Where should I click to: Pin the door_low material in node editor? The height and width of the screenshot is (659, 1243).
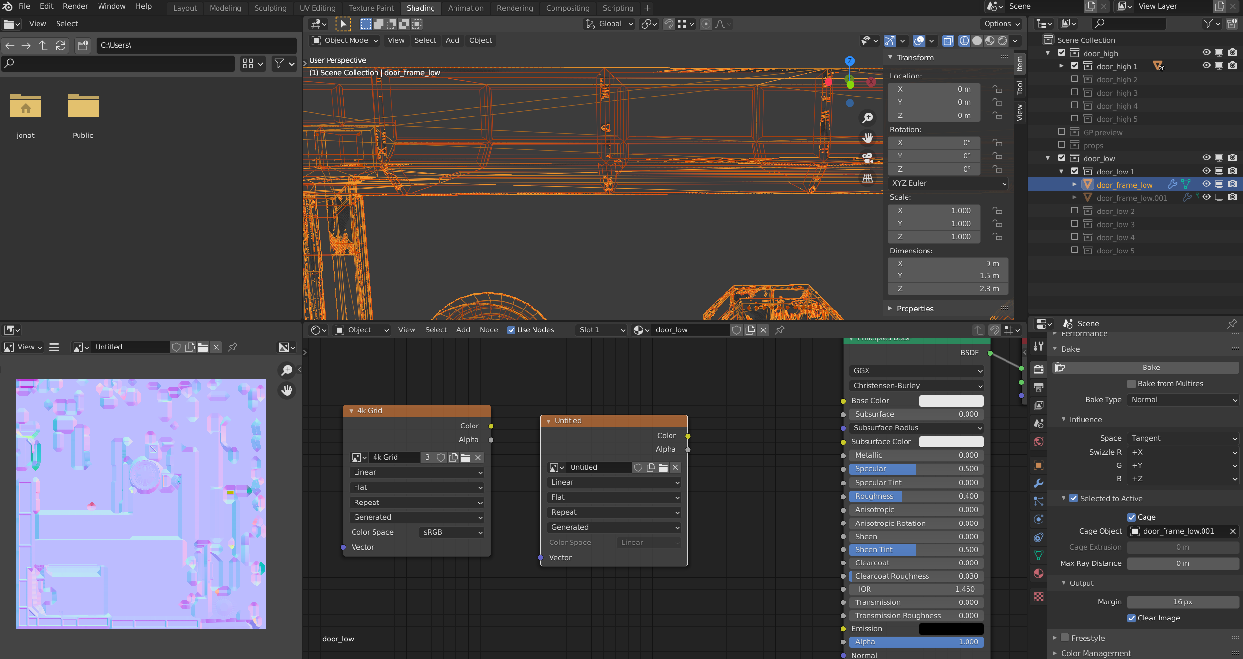(x=780, y=330)
